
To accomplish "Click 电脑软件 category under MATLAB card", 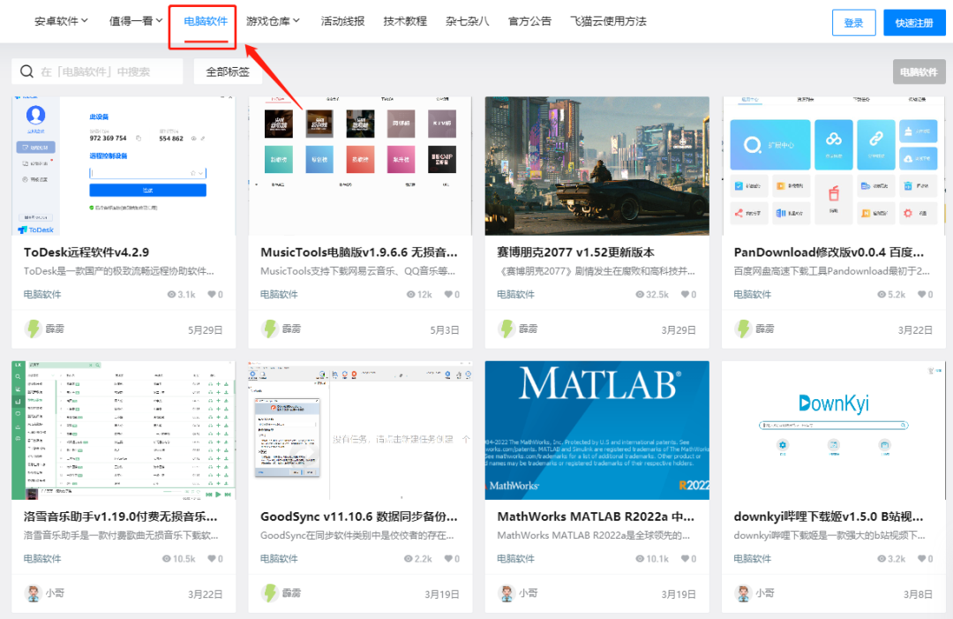I will click(x=516, y=559).
